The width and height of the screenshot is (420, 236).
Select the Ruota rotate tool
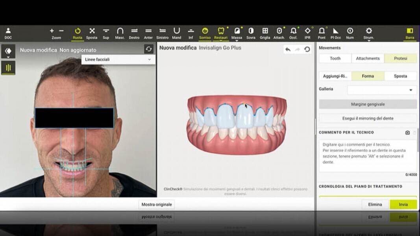click(78, 33)
